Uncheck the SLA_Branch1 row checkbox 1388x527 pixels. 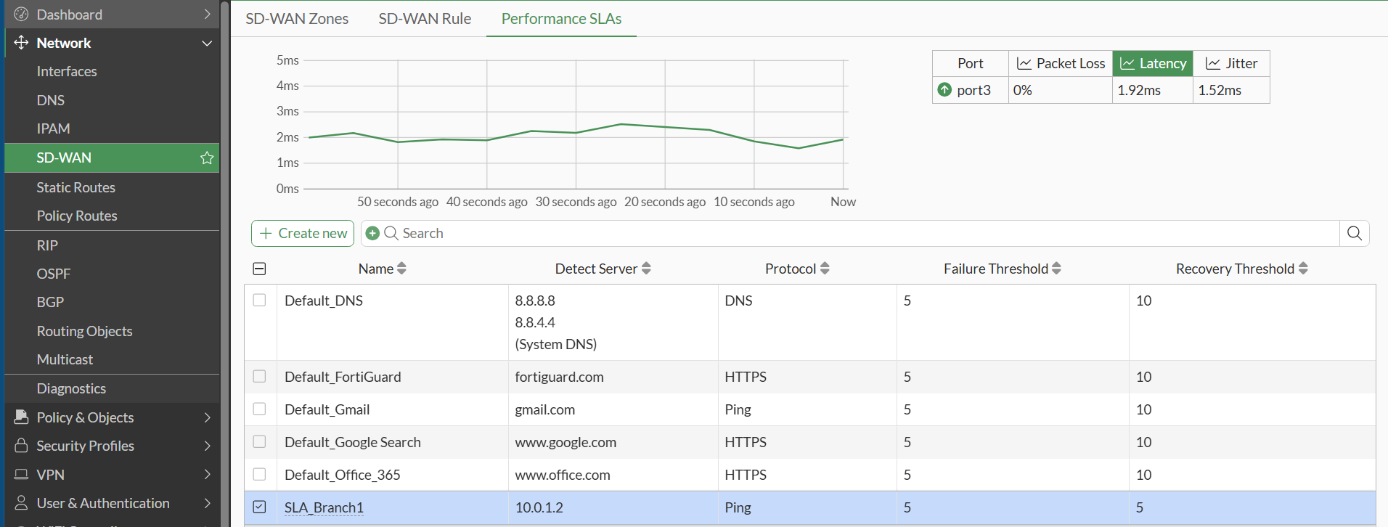[x=259, y=507]
